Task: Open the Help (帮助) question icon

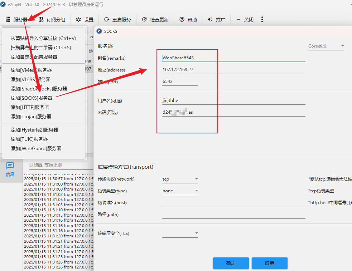Action: (182, 20)
